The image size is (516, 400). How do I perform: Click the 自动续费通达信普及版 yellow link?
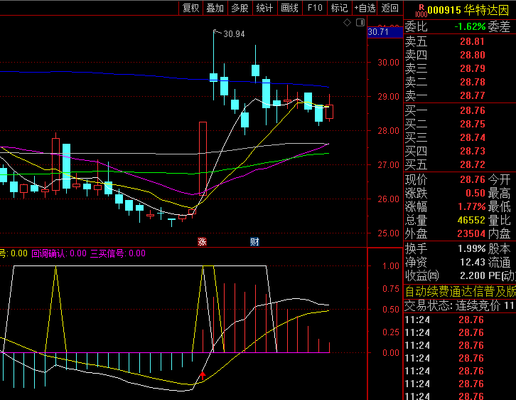point(460,291)
